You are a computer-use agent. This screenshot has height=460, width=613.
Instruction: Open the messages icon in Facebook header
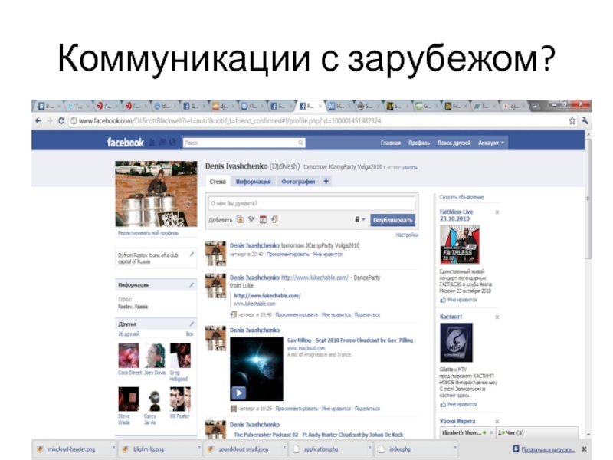[x=162, y=143]
